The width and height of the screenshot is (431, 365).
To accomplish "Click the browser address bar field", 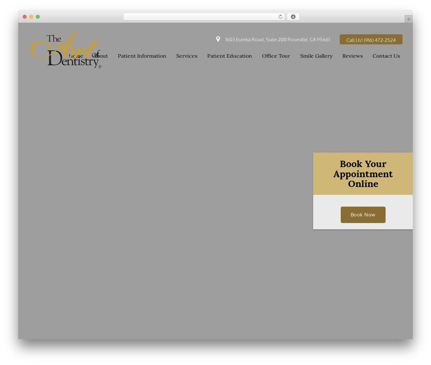I will click(x=204, y=17).
